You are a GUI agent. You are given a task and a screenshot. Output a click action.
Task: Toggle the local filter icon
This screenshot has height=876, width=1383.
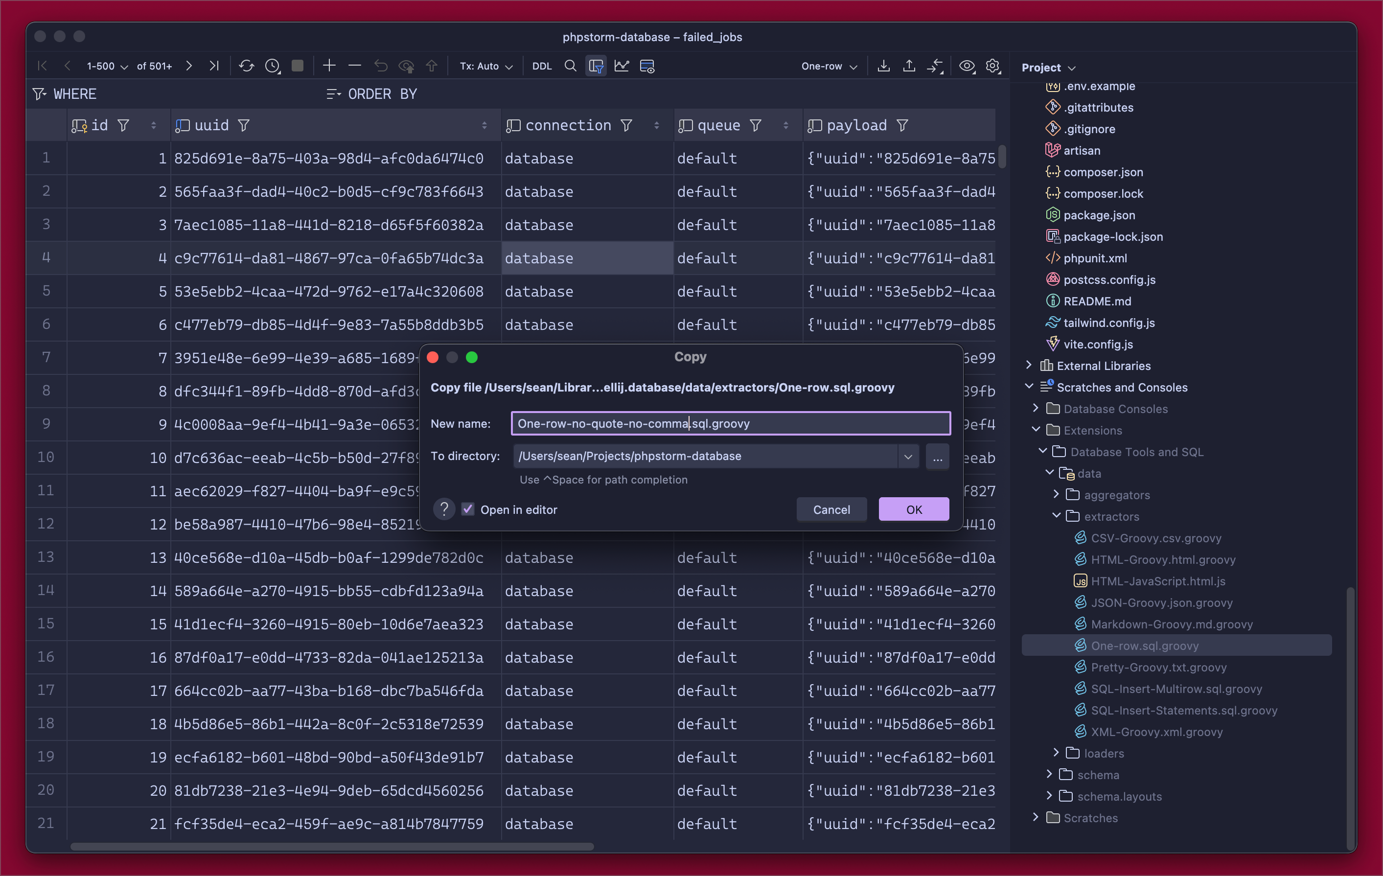pos(596,66)
